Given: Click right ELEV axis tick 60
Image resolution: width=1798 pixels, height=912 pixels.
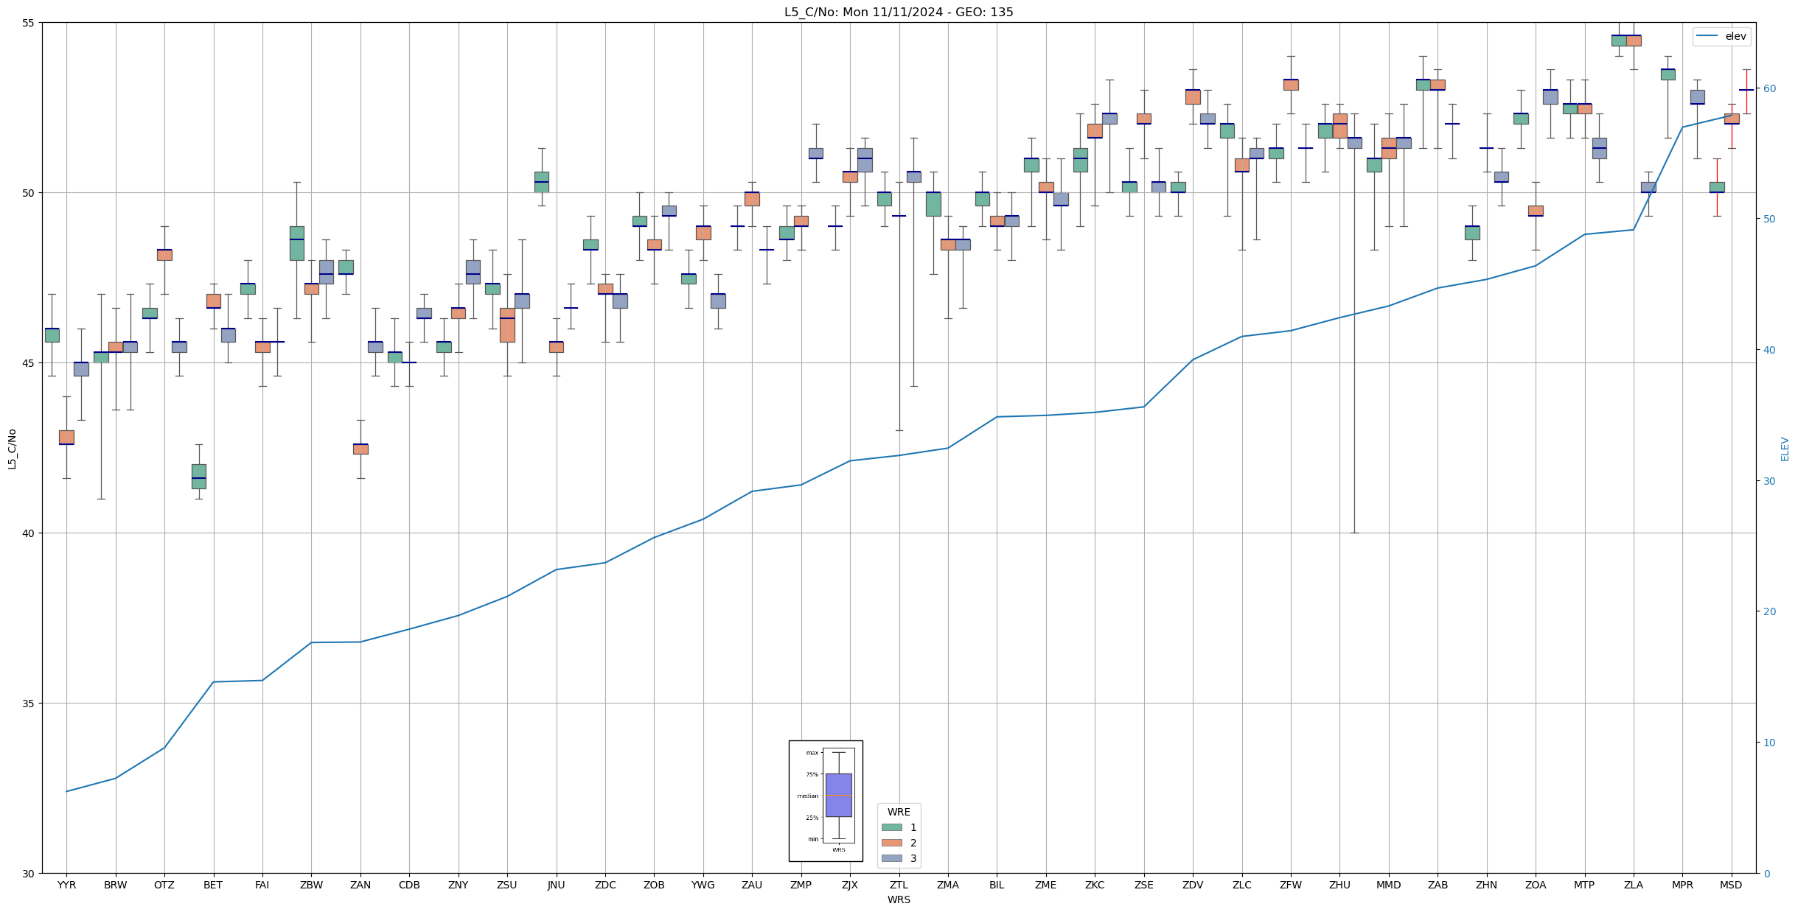Looking at the screenshot, I should pos(1769,88).
